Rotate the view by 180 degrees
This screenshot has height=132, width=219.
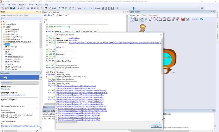[x=177, y=19]
